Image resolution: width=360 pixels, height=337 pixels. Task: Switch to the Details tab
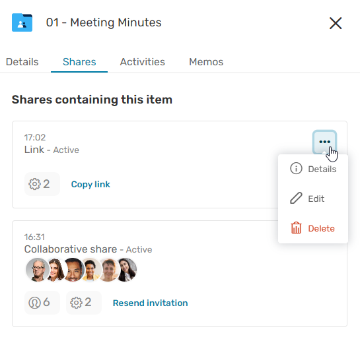(x=22, y=62)
